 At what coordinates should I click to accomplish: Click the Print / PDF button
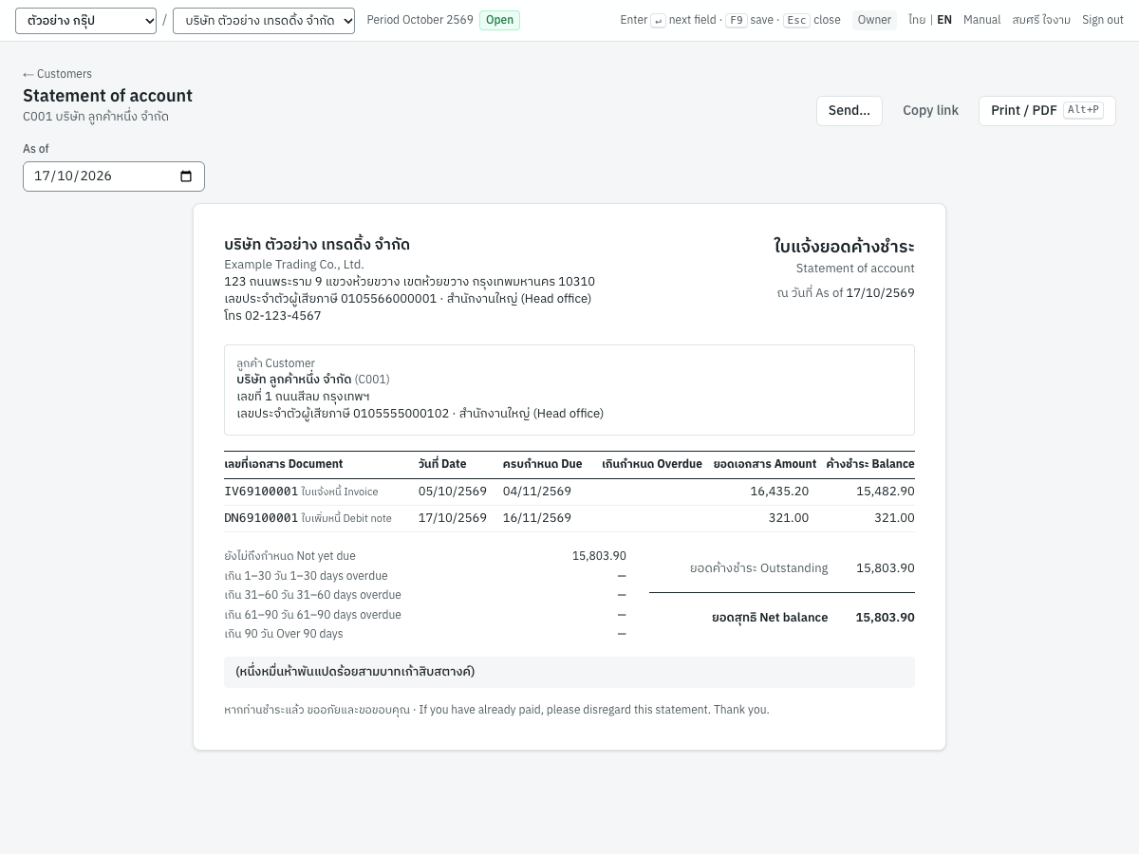point(1047,111)
